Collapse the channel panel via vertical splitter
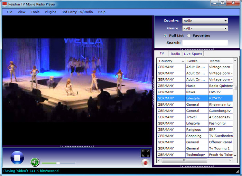The height and width of the screenshot is (176, 242). point(153,91)
